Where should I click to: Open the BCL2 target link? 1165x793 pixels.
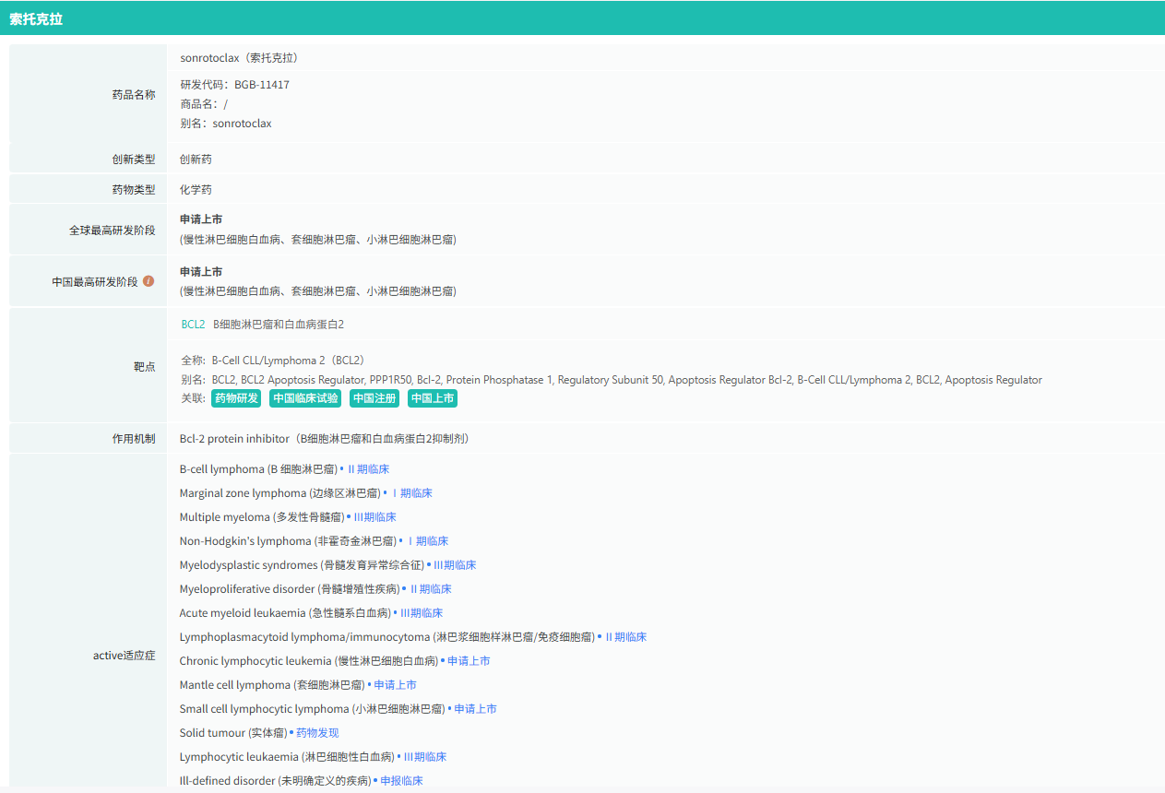click(193, 325)
